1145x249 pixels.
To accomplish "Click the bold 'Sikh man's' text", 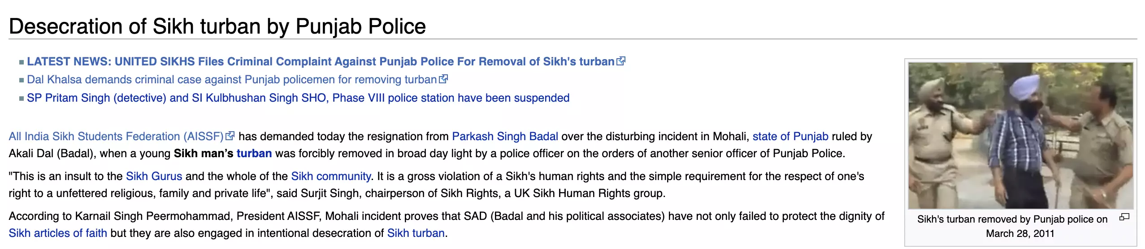I will 204,154.
